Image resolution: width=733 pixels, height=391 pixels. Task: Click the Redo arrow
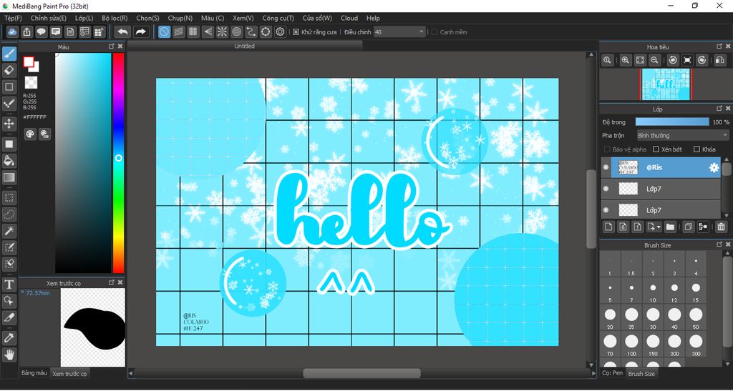140,31
